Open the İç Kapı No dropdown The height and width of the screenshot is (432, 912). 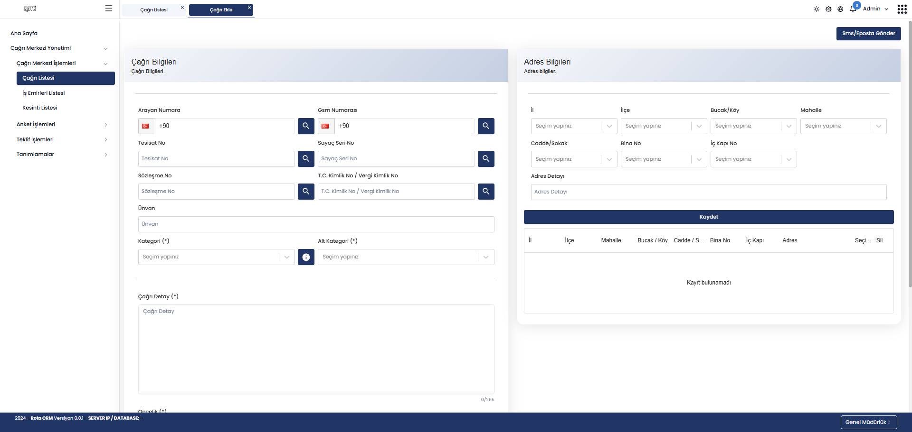click(753, 159)
